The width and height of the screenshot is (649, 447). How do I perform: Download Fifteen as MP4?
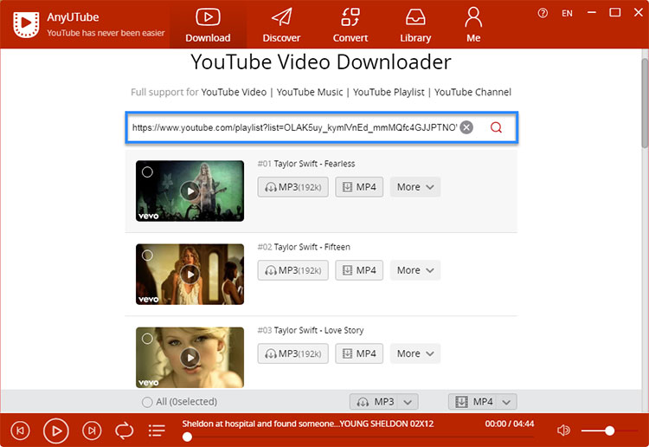(x=359, y=270)
